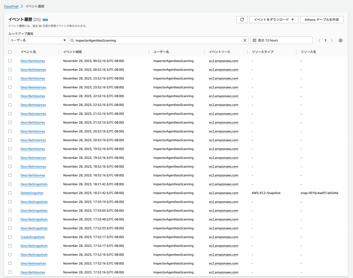Image resolution: width=353 pixels, height=278 pixels.
Task: Open DescribeVolumes event at 18:52:16
Action: [33, 175]
